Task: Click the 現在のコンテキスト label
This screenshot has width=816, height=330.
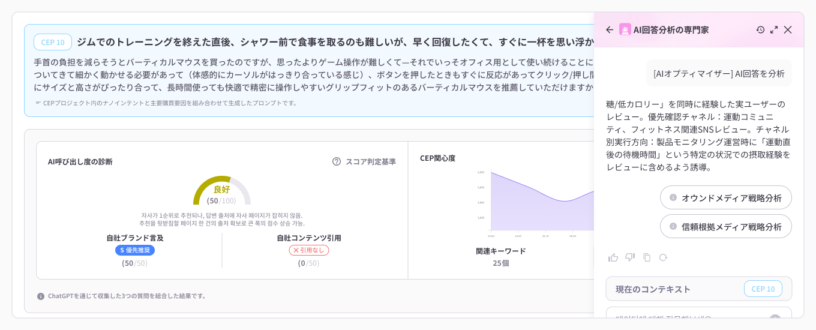Action: point(653,289)
